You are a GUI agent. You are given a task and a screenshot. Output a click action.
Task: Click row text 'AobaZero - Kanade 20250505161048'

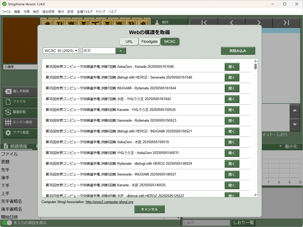pyautogui.click(x=145, y=66)
